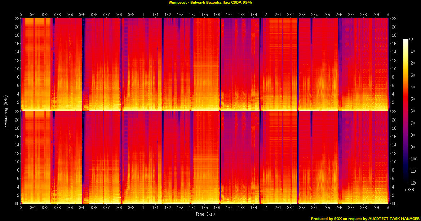421x221 pixels.
Task: Click the 'Produced by SOX' footer credit text
Action: click(365, 218)
